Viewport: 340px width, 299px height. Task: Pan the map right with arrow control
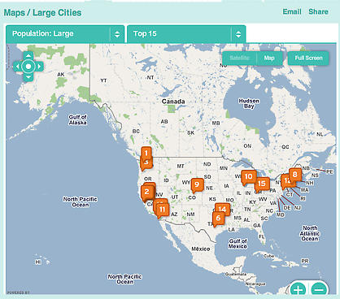click(x=39, y=67)
